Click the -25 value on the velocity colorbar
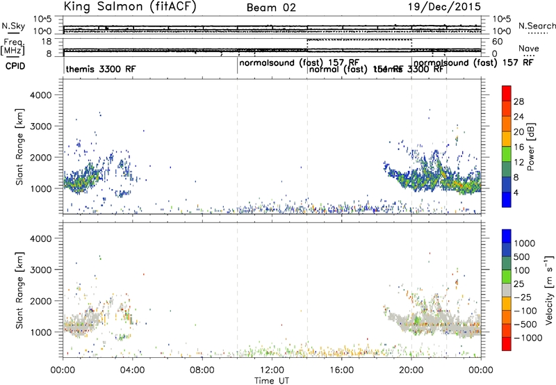The height and width of the screenshot is (385, 556). pos(521,297)
